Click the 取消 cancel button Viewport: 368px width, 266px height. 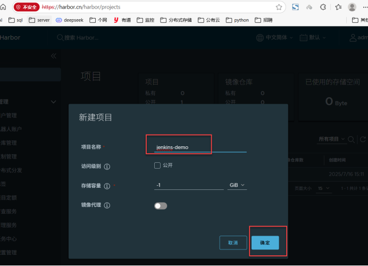coord(233,243)
